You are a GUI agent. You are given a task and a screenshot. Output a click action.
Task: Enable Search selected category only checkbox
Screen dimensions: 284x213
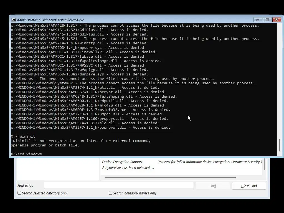click(x=19, y=193)
